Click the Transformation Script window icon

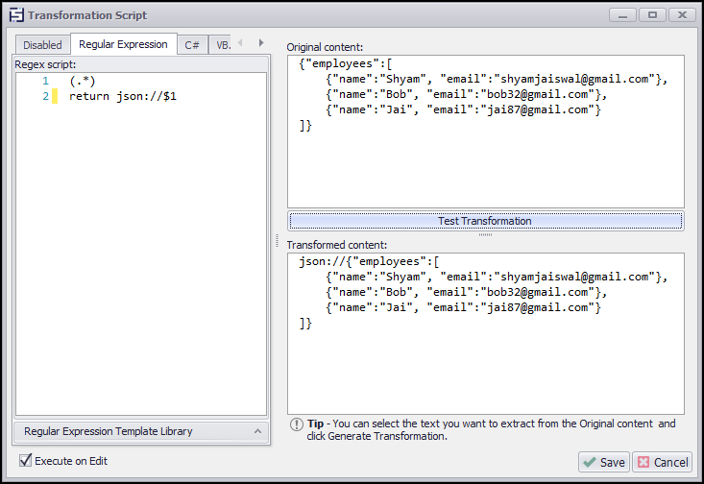click(15, 15)
